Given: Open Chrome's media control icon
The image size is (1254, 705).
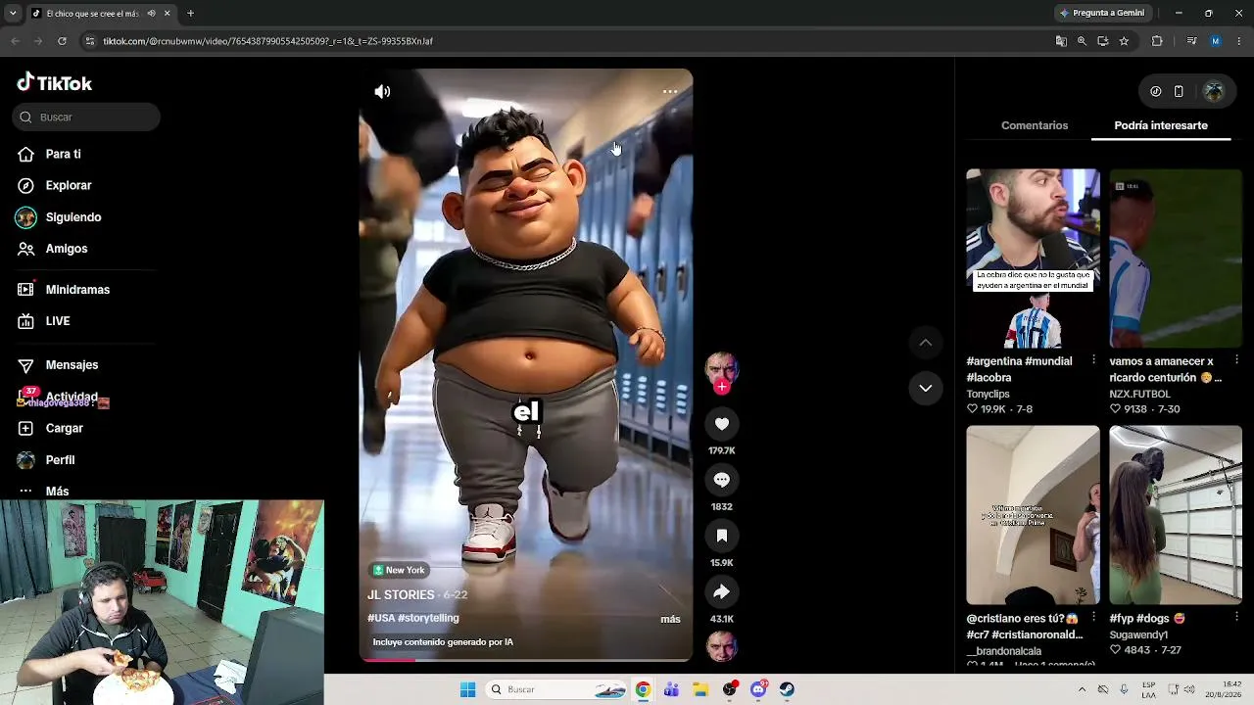Looking at the screenshot, I should click(x=1191, y=41).
